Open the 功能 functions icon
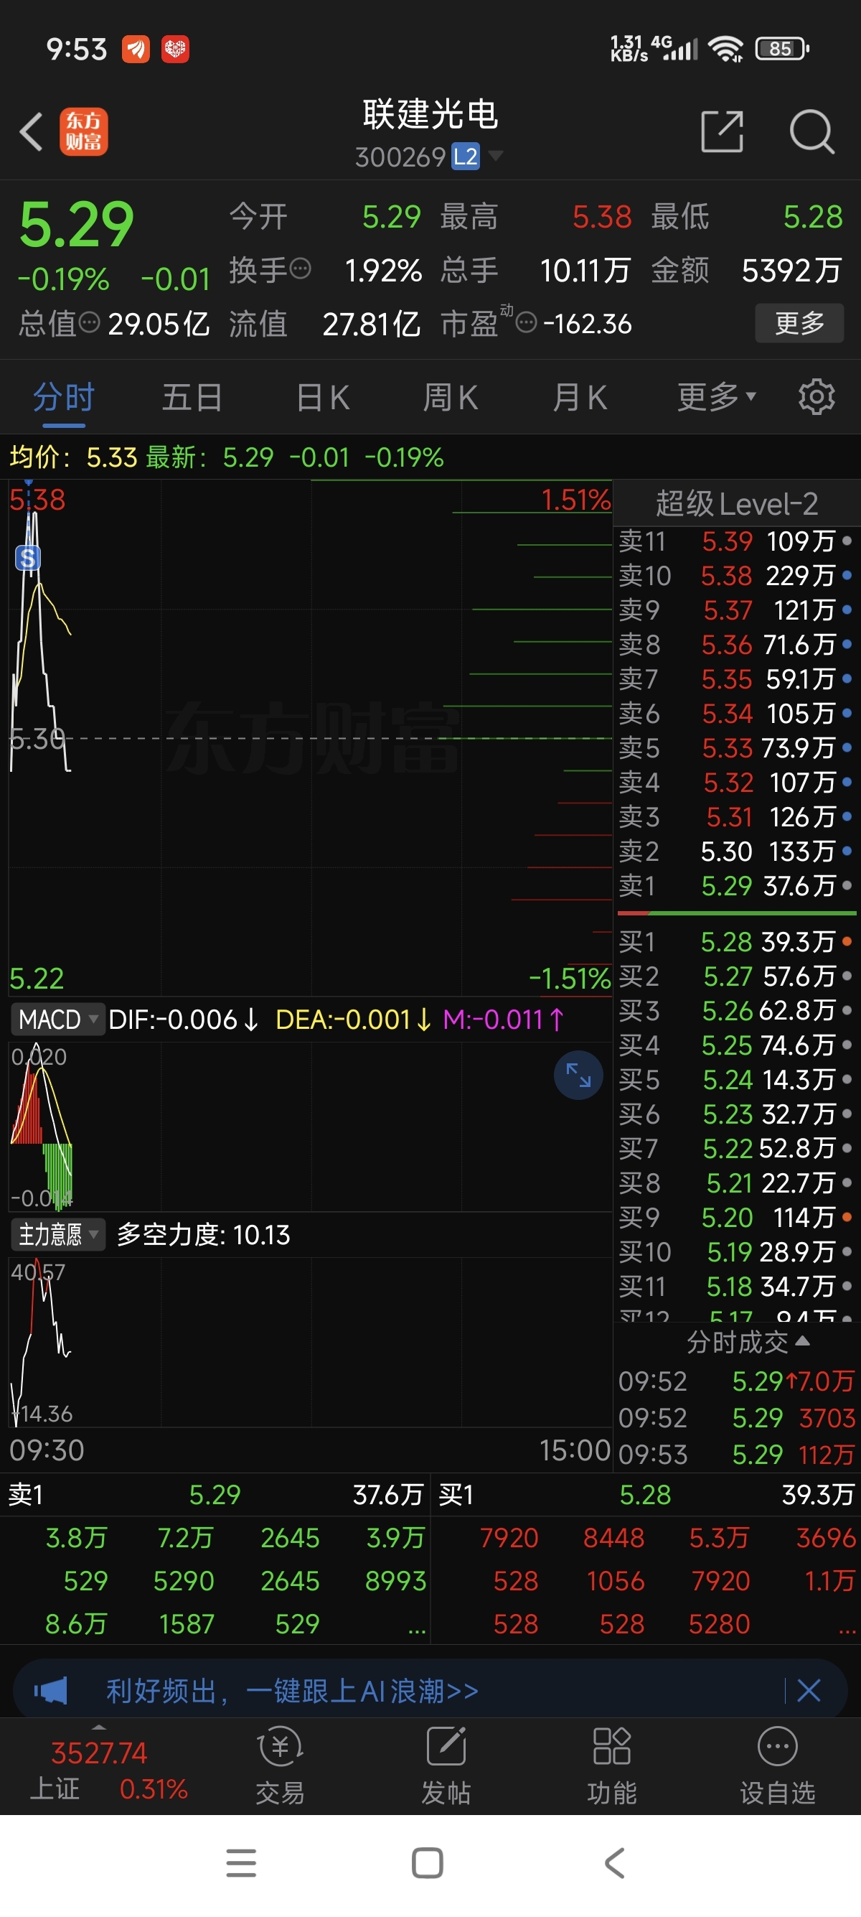 click(x=611, y=1767)
